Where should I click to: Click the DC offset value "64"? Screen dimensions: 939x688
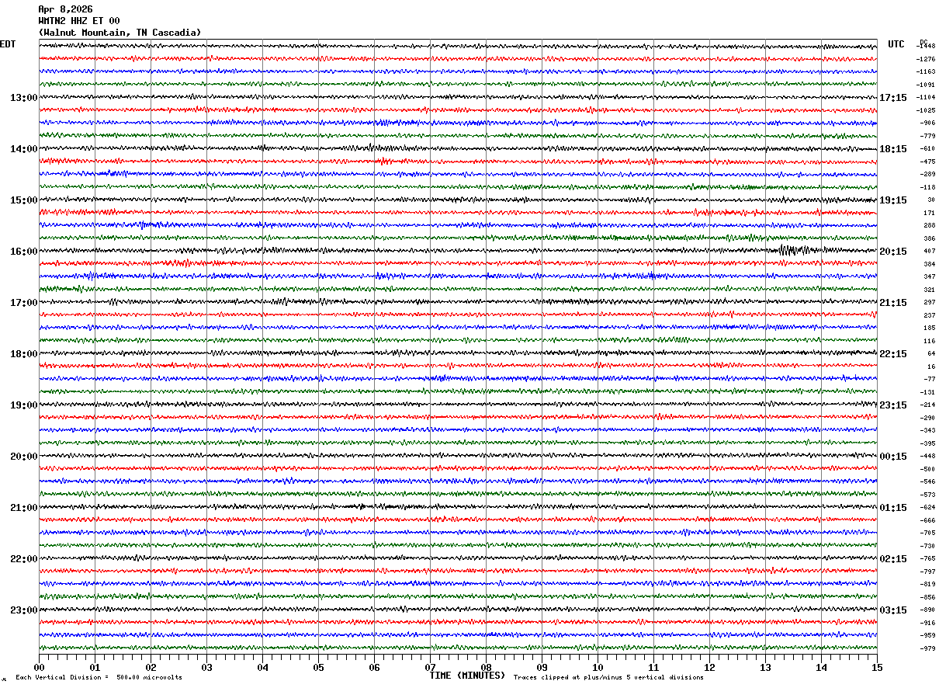point(931,353)
